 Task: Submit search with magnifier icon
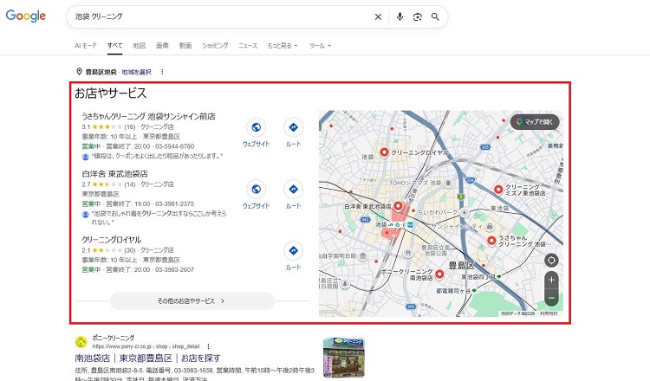point(435,16)
